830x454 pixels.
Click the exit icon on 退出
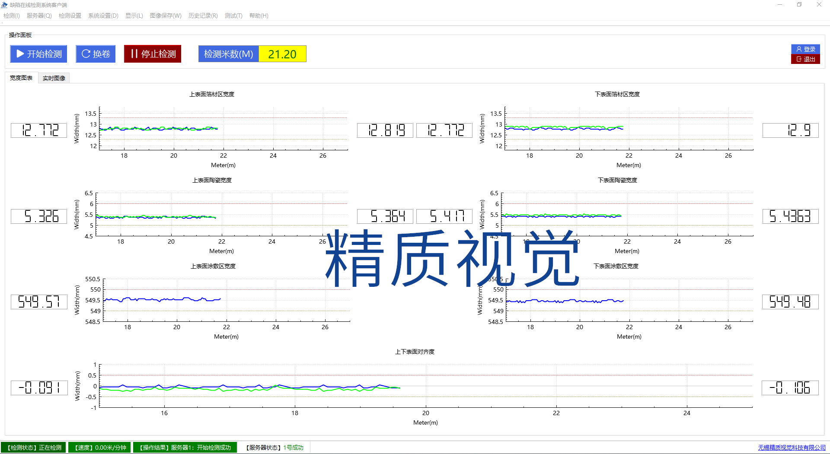pyautogui.click(x=799, y=59)
